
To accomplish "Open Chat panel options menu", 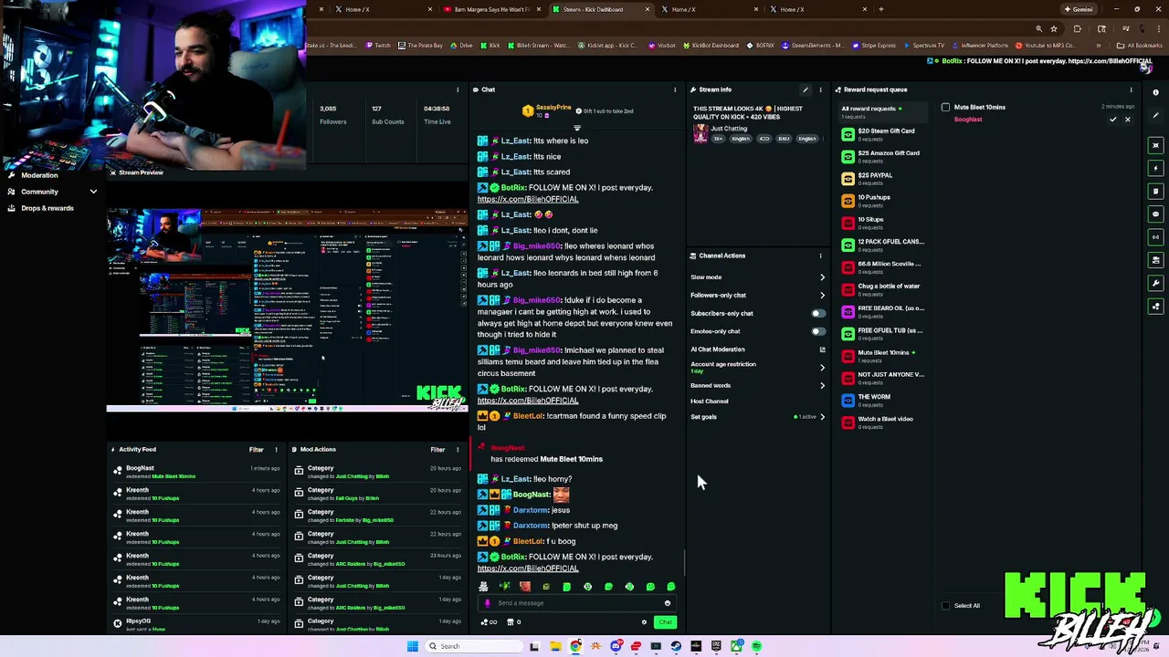I will pos(675,89).
